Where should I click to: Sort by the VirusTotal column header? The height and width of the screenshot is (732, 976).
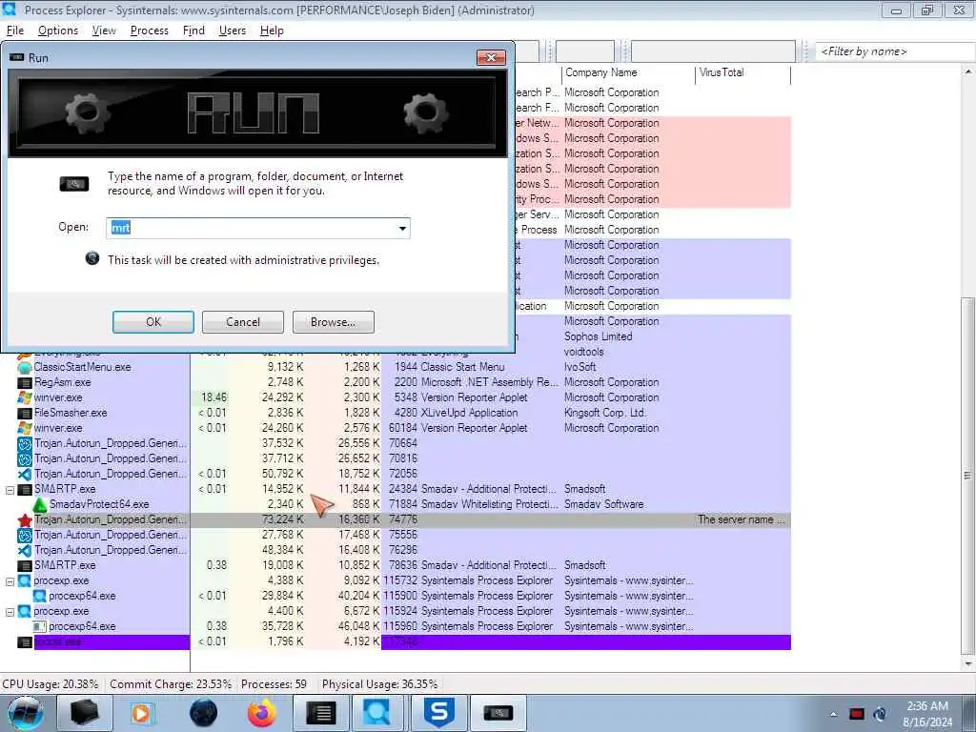click(x=742, y=72)
